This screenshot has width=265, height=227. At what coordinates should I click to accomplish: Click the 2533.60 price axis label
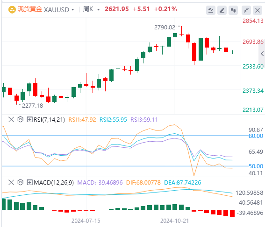pos(253,67)
